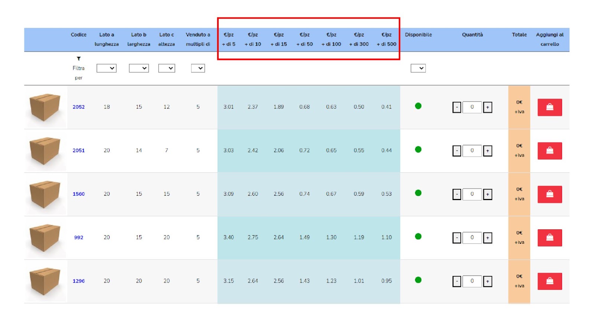Click box thumbnail for product 2051
The height and width of the screenshot is (322, 594).
pos(45,151)
